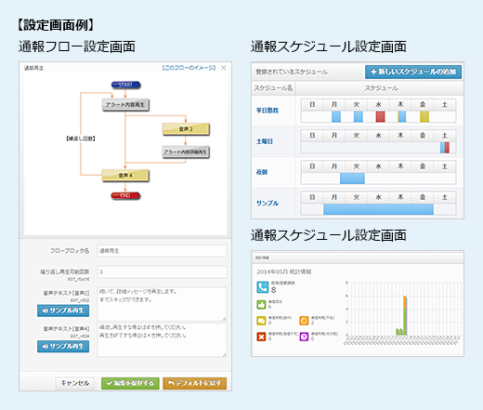Click the red X statistics icon

click(261, 337)
